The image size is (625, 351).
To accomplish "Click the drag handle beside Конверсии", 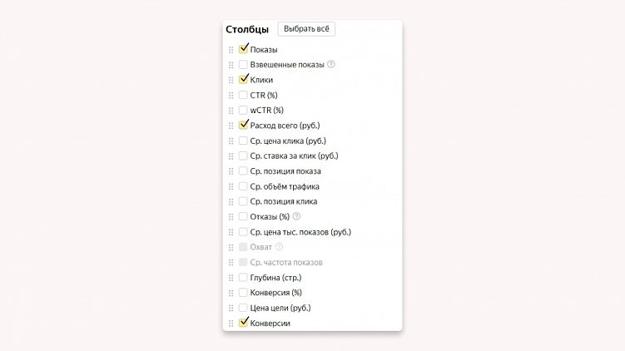I will tap(231, 324).
